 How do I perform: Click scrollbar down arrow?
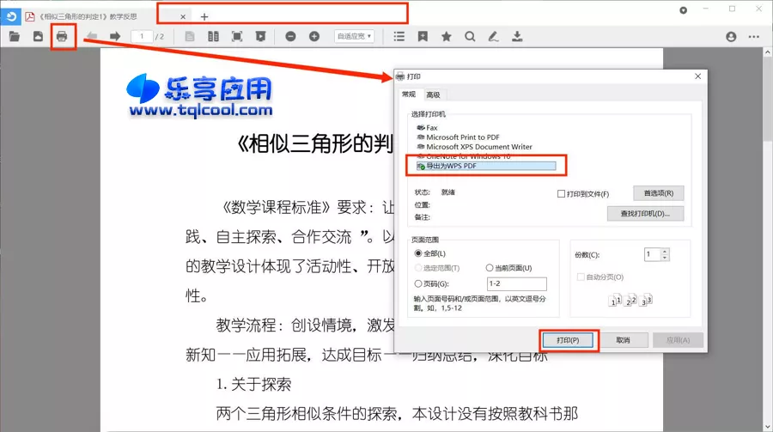point(768,427)
